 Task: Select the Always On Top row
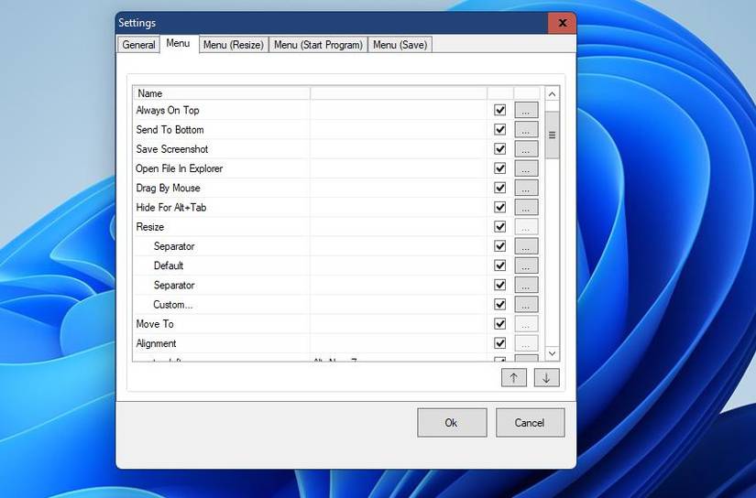[x=335, y=110]
